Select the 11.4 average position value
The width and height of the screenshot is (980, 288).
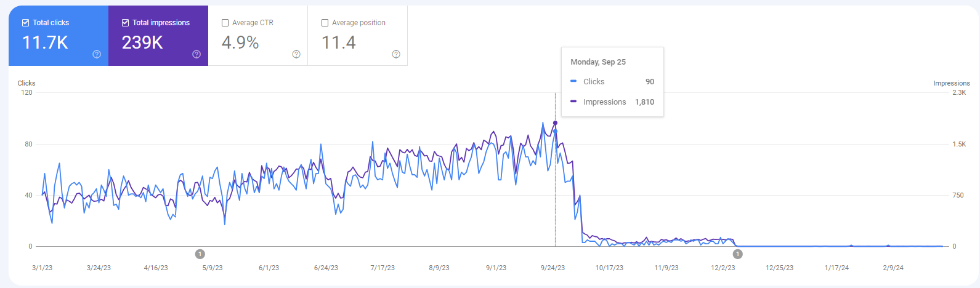click(x=339, y=42)
